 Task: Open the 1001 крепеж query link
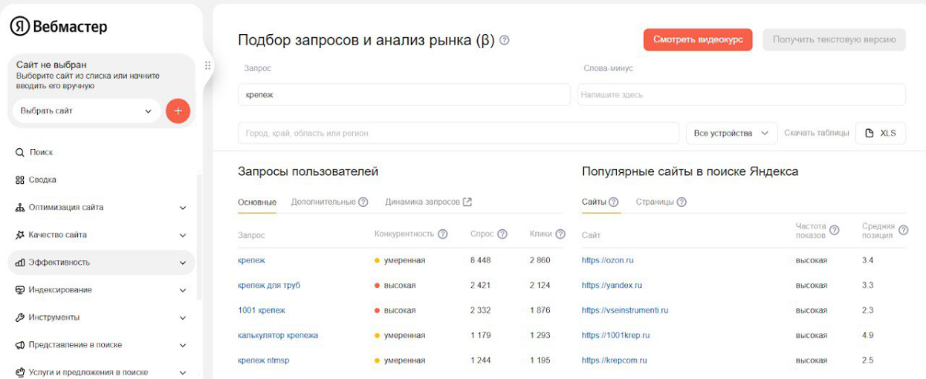tap(262, 310)
